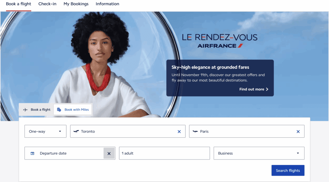The width and height of the screenshot is (329, 182).
Task: Clear the Paris destination field
Action: coord(298,132)
